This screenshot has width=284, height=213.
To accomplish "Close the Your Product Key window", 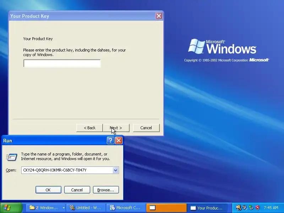I will pos(159,16).
